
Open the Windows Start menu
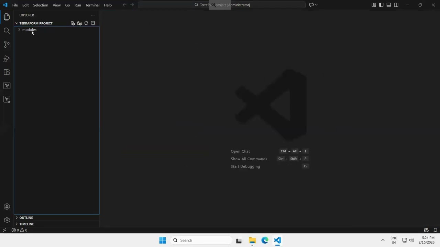click(163, 240)
